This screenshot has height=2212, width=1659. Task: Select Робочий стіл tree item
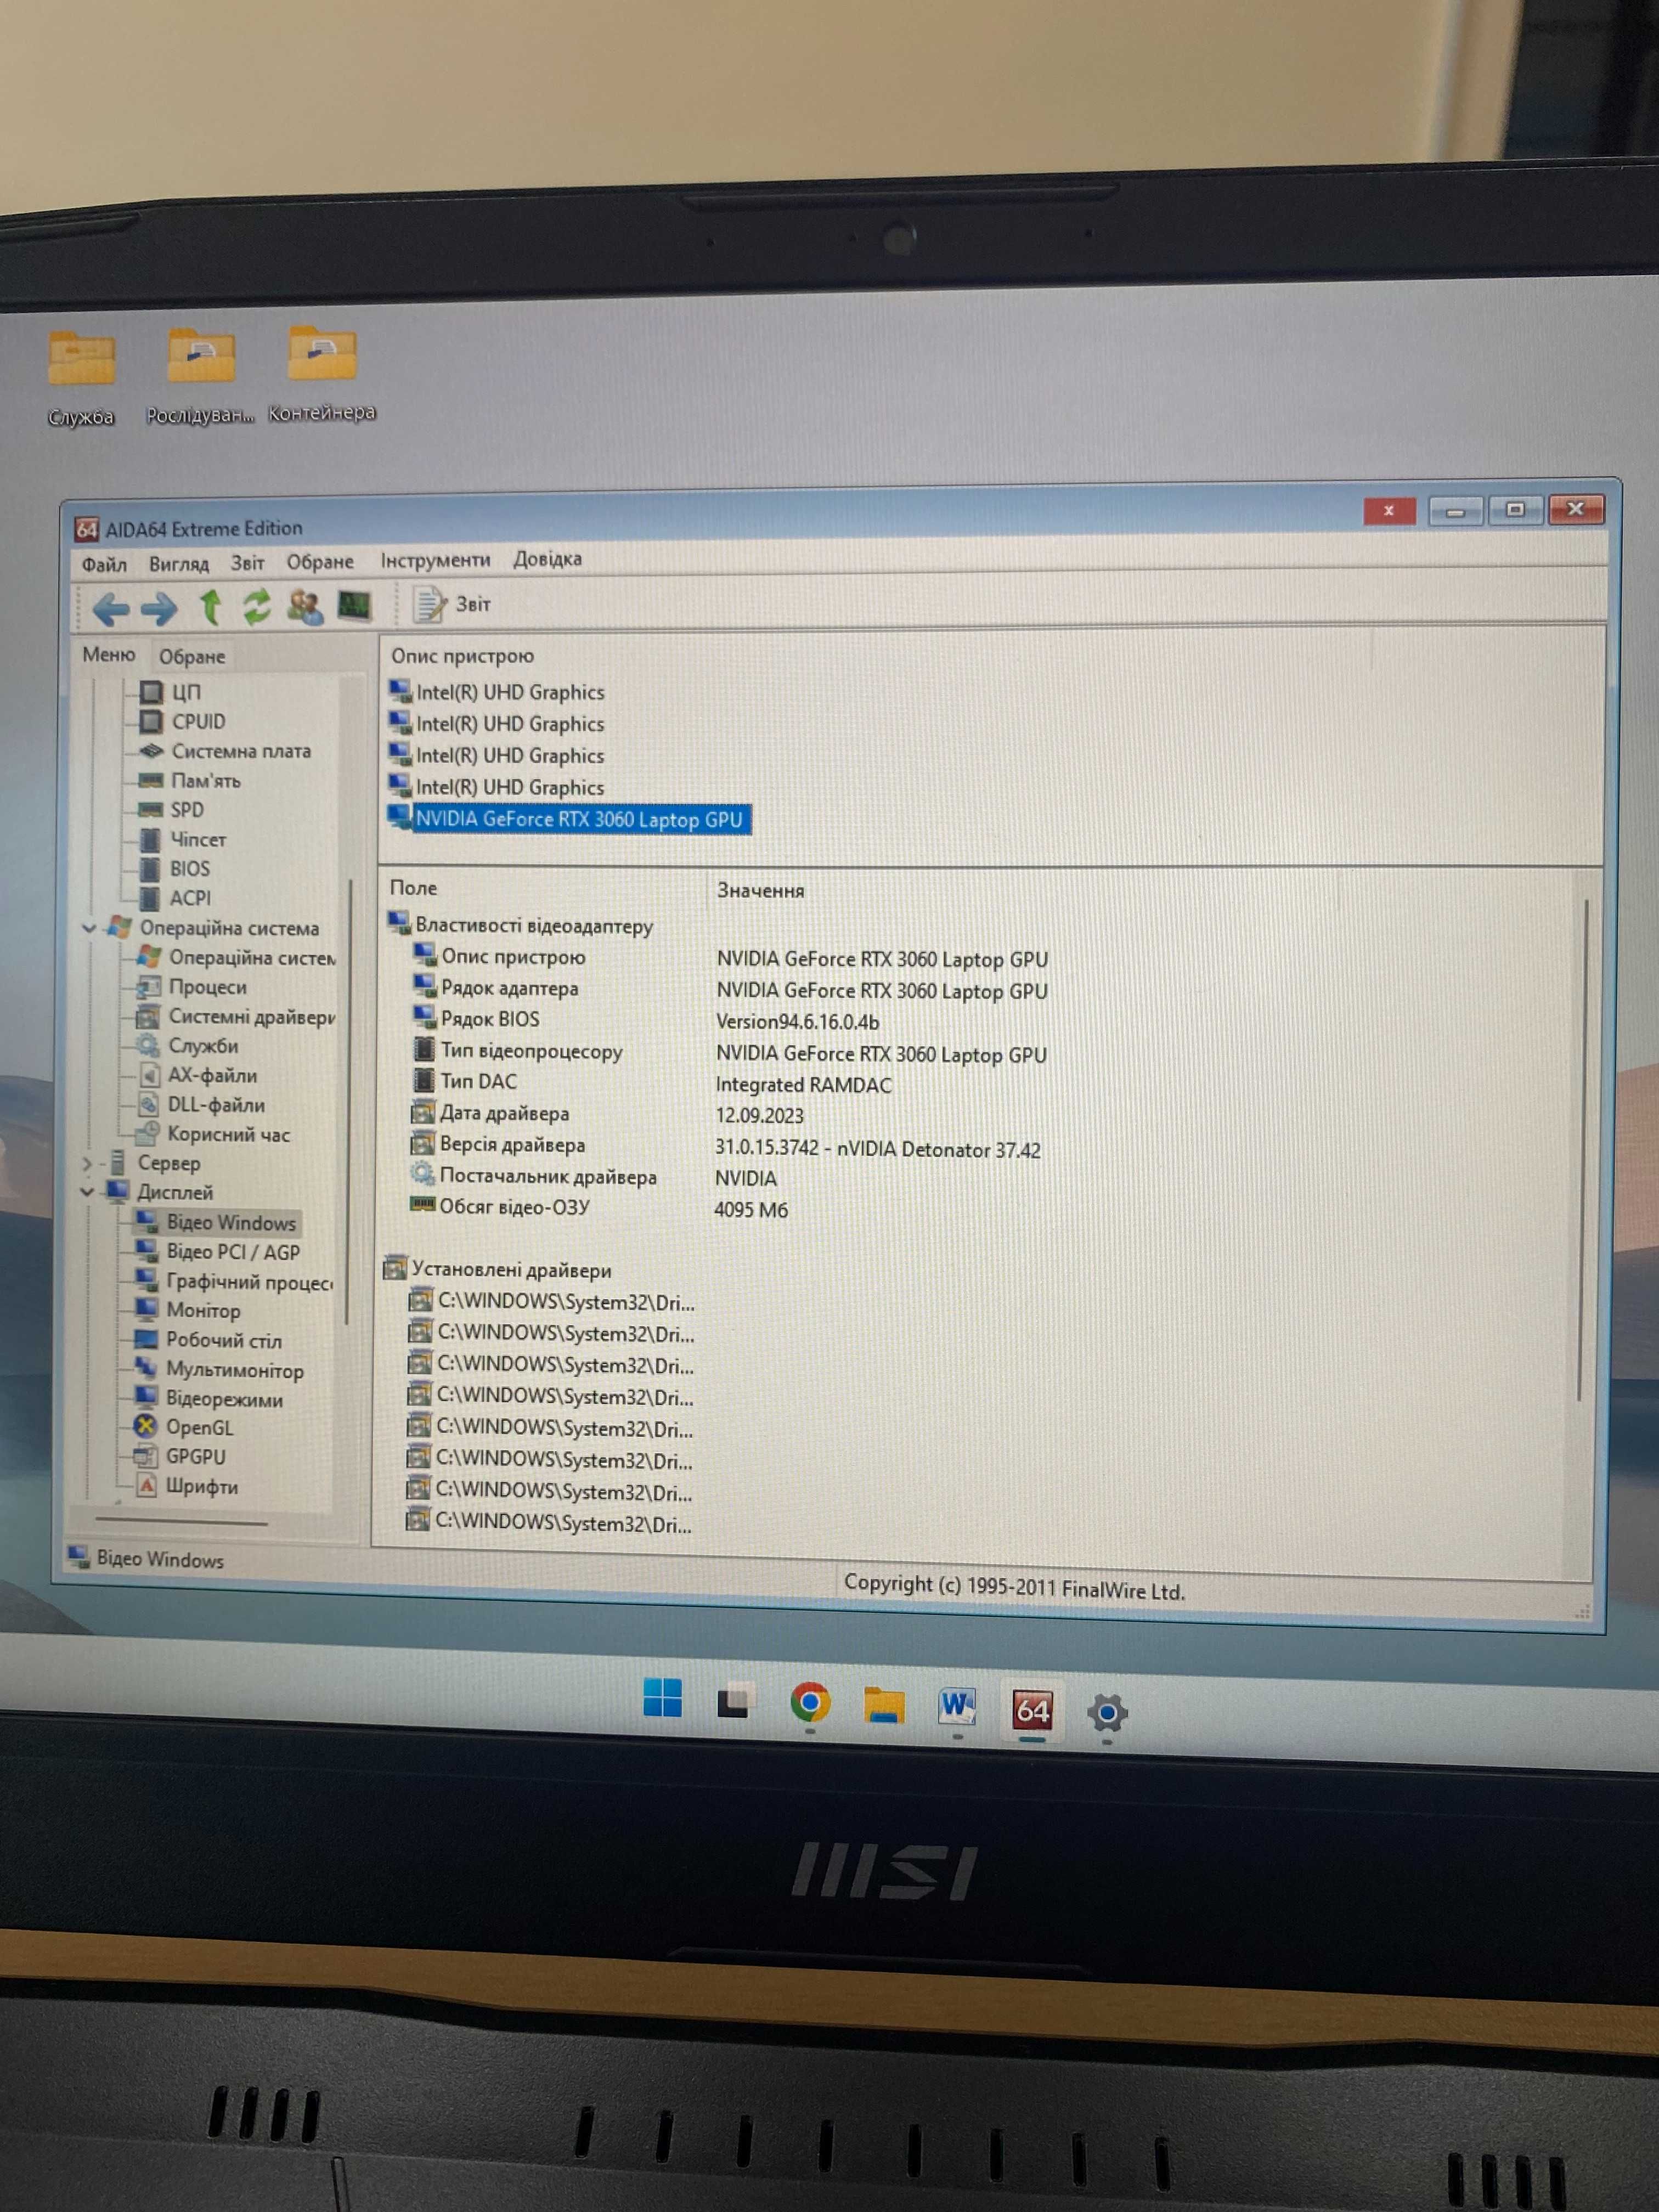point(208,1341)
